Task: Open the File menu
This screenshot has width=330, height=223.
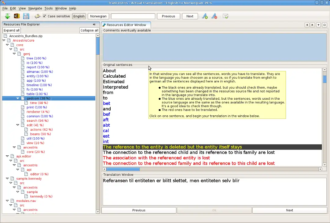Action: click(x=5, y=8)
